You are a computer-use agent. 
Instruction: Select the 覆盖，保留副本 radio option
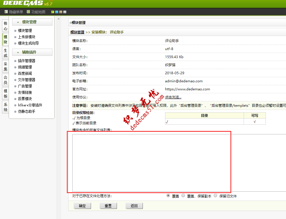(183, 195)
